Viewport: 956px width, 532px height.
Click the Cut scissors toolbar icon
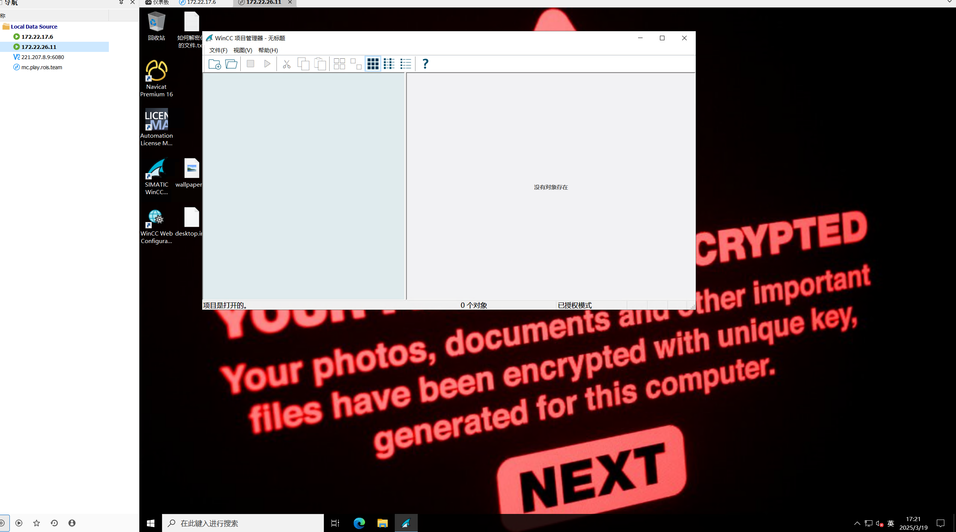pyautogui.click(x=287, y=64)
